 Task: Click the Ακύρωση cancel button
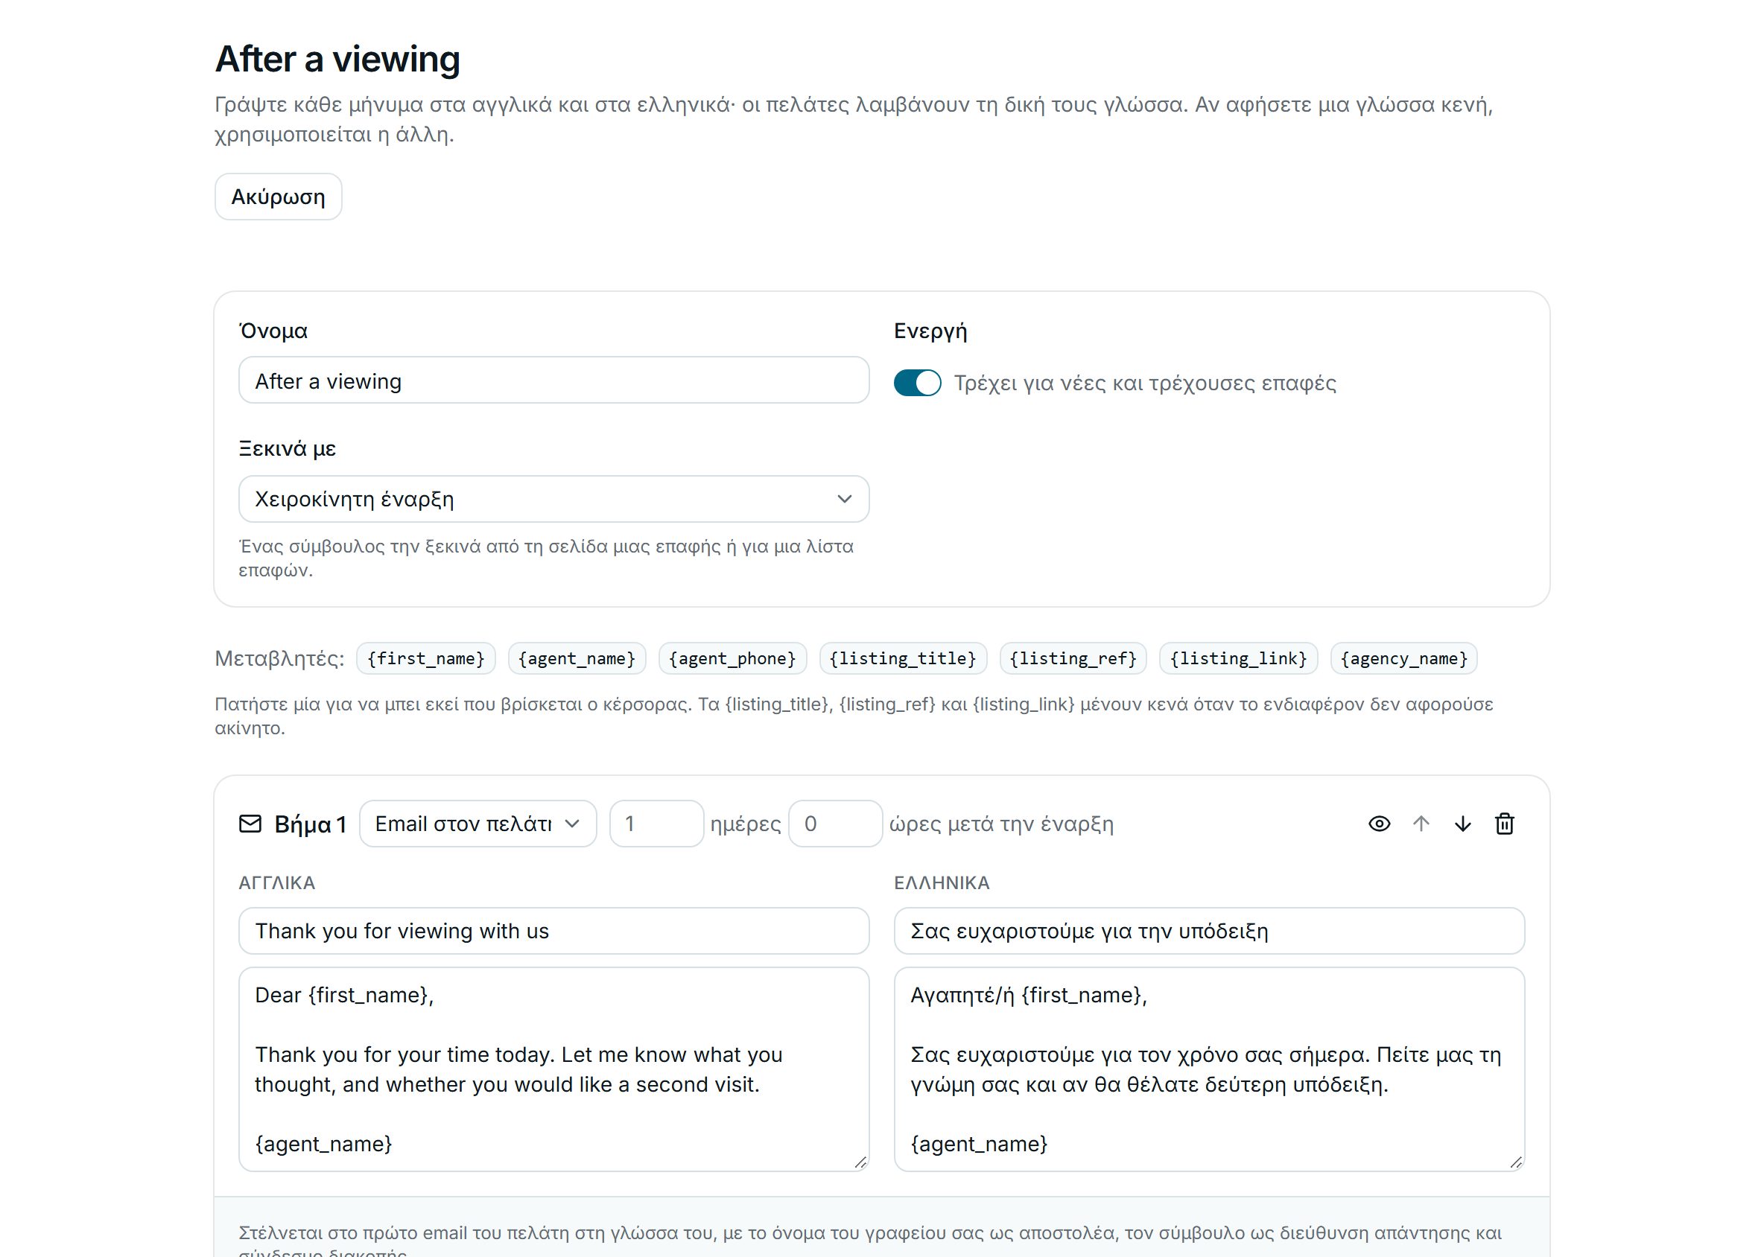pyautogui.click(x=278, y=197)
